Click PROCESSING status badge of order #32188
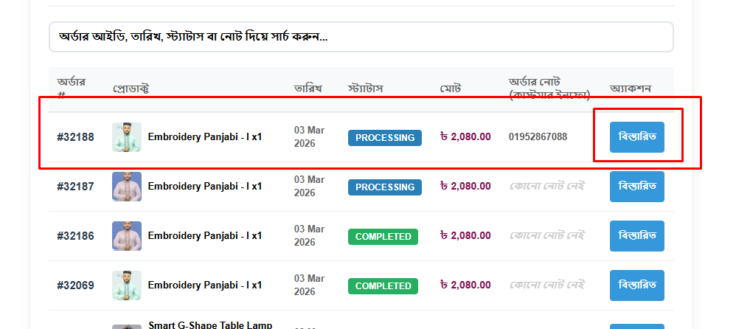Image resolution: width=736 pixels, height=329 pixels. tap(385, 138)
